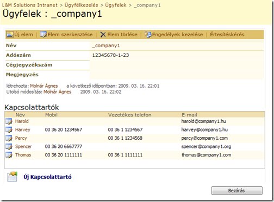Image resolution: width=274 pixels, height=202 pixels.
Task: Click the Kapcsolattartók section heading
Action: [32, 107]
